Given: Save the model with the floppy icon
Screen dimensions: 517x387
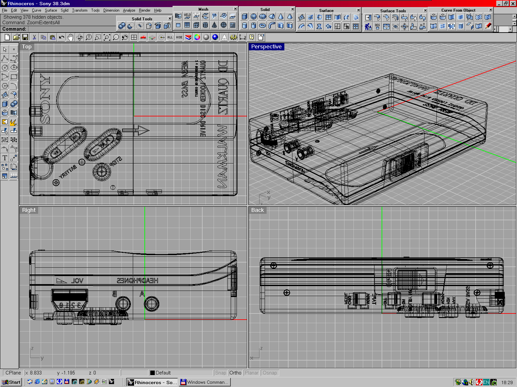Looking at the screenshot, I should [x=25, y=37].
